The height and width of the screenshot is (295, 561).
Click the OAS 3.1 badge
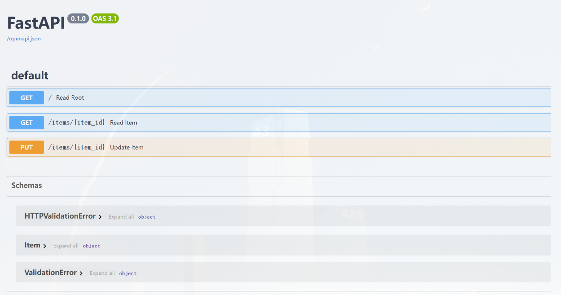point(105,18)
